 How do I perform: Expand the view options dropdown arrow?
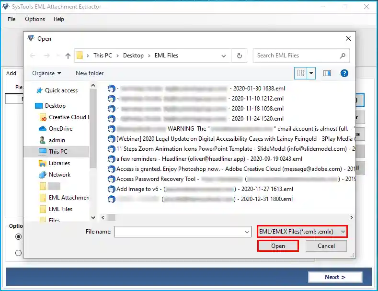(x=311, y=73)
